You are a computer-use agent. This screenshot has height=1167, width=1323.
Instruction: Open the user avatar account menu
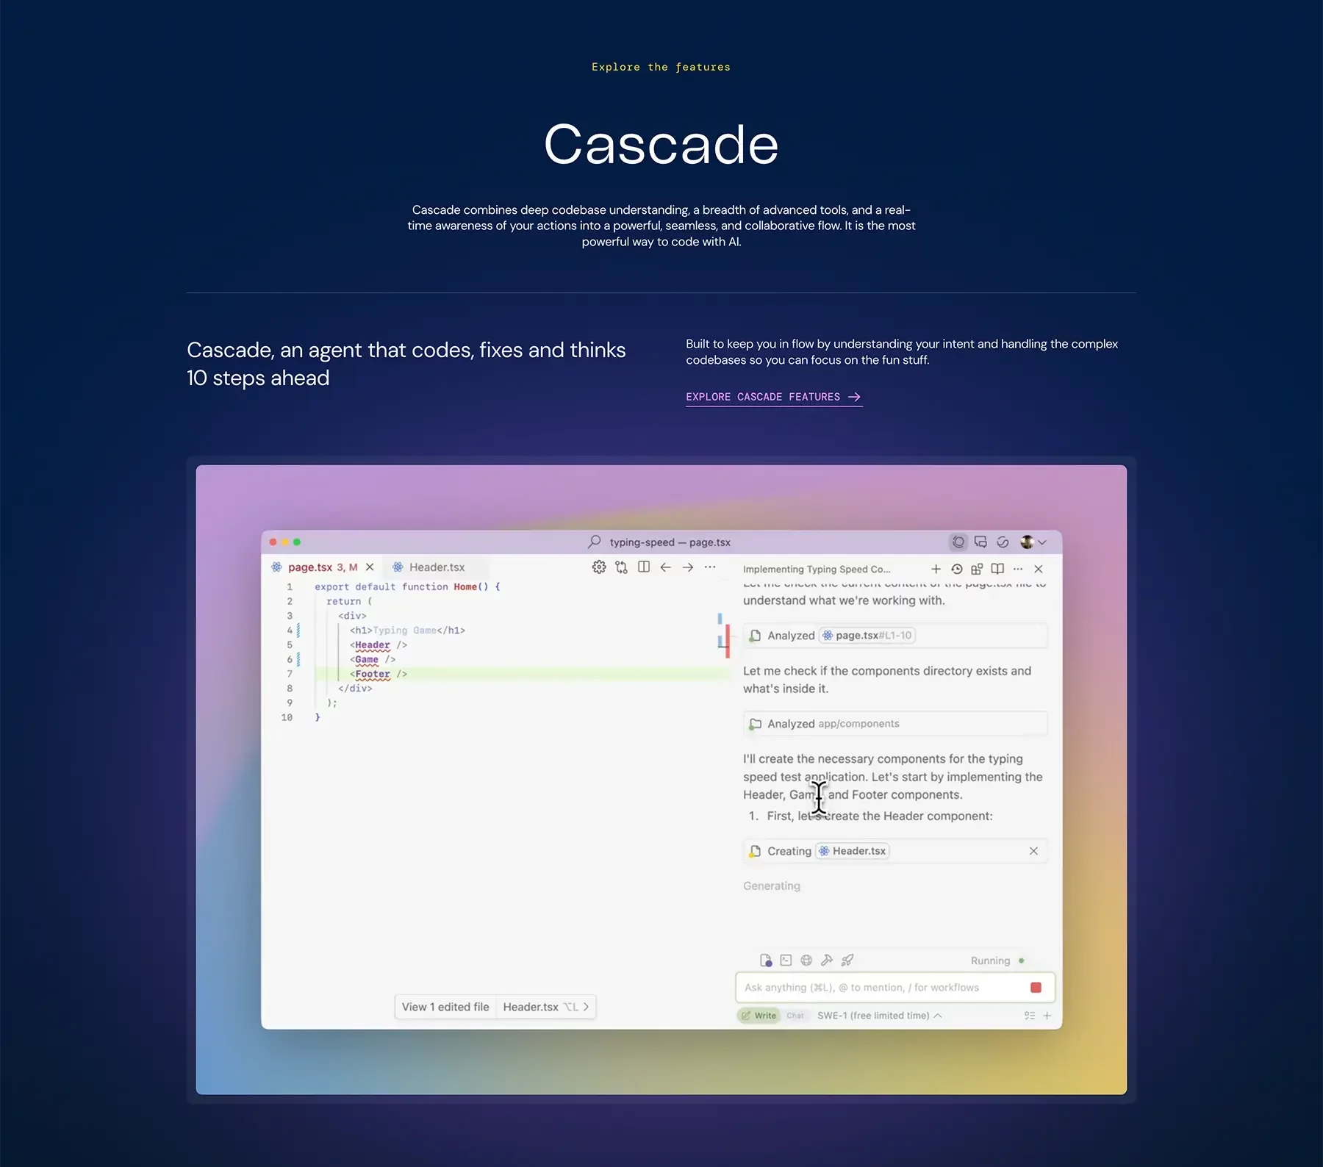coord(1033,542)
